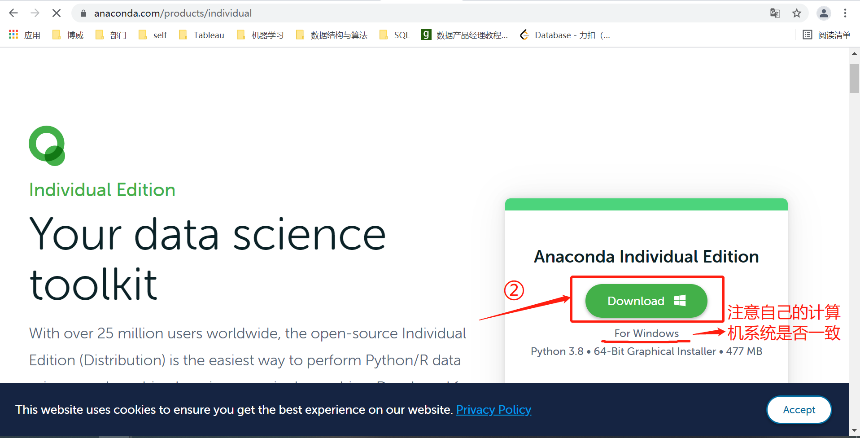This screenshot has height=438, width=860.
Task: Open the translate page icon
Action: click(775, 13)
